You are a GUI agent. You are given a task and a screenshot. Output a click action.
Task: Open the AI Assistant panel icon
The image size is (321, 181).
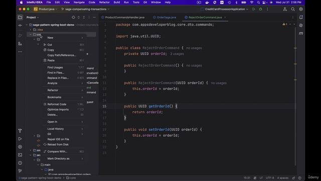(301, 26)
